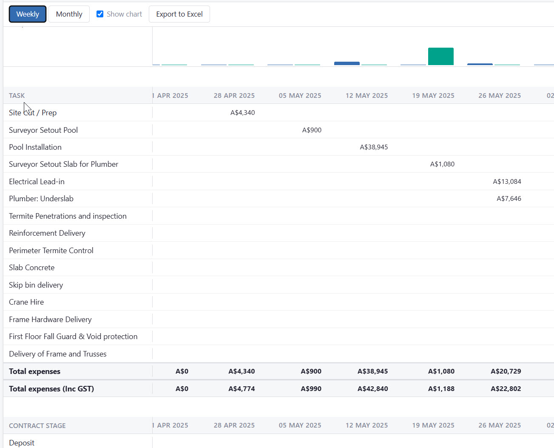Select the Weekly view button
The image size is (554, 448).
tap(28, 14)
